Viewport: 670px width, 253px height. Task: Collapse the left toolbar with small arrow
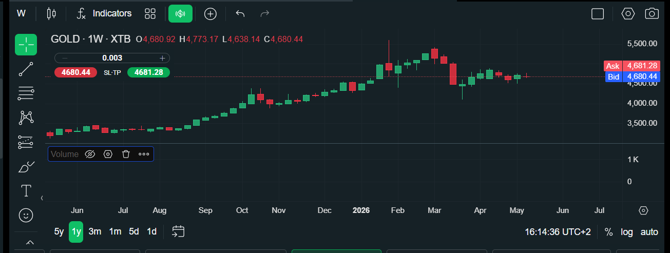(42, 198)
